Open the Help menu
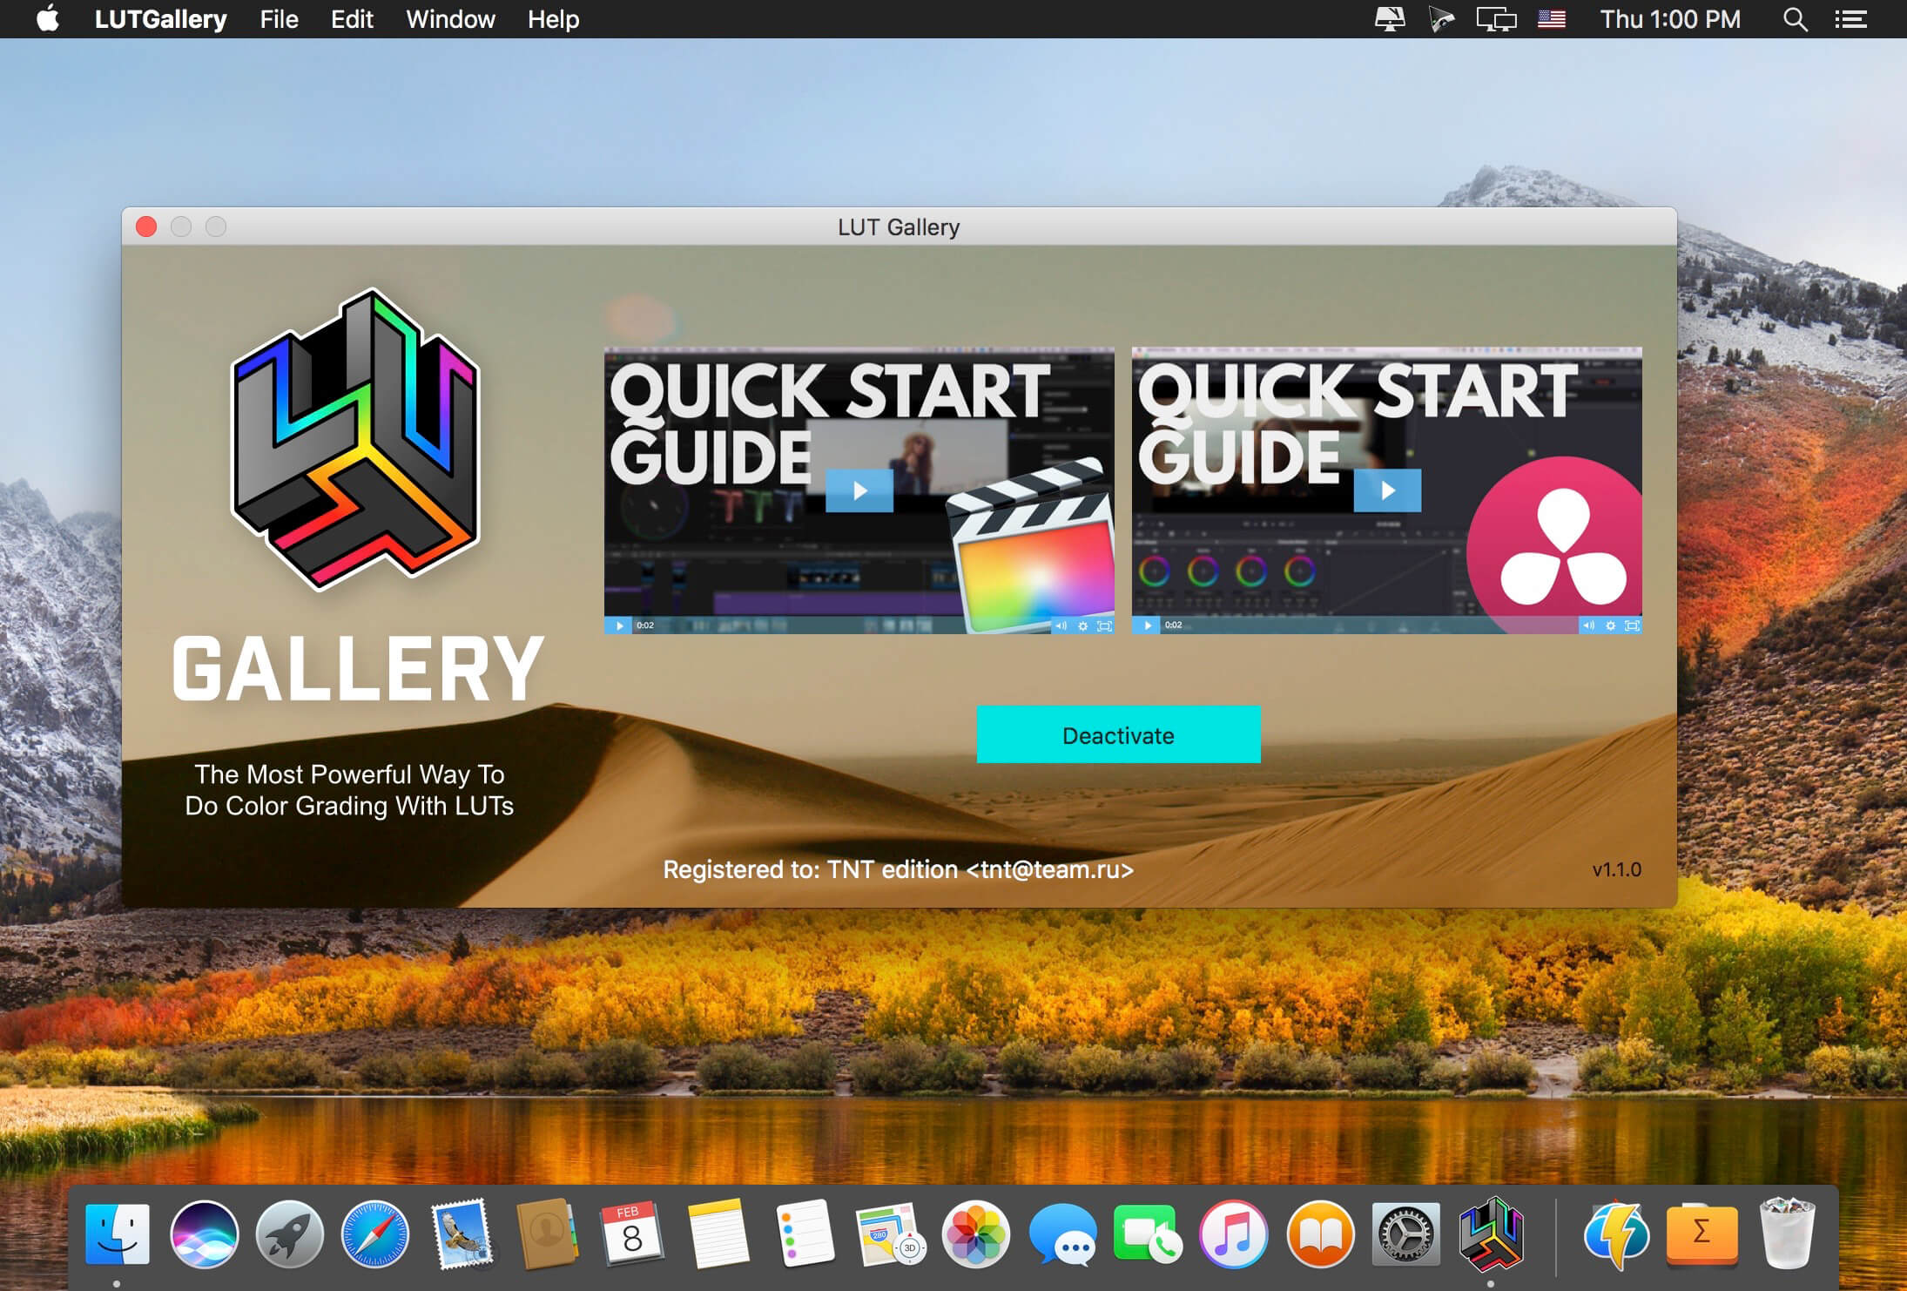Viewport: 1907px width, 1291px height. [x=553, y=18]
